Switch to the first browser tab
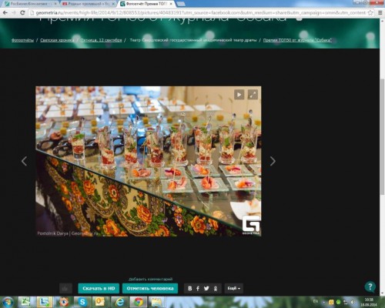This screenshot has height=308, width=385. pos(31,4)
